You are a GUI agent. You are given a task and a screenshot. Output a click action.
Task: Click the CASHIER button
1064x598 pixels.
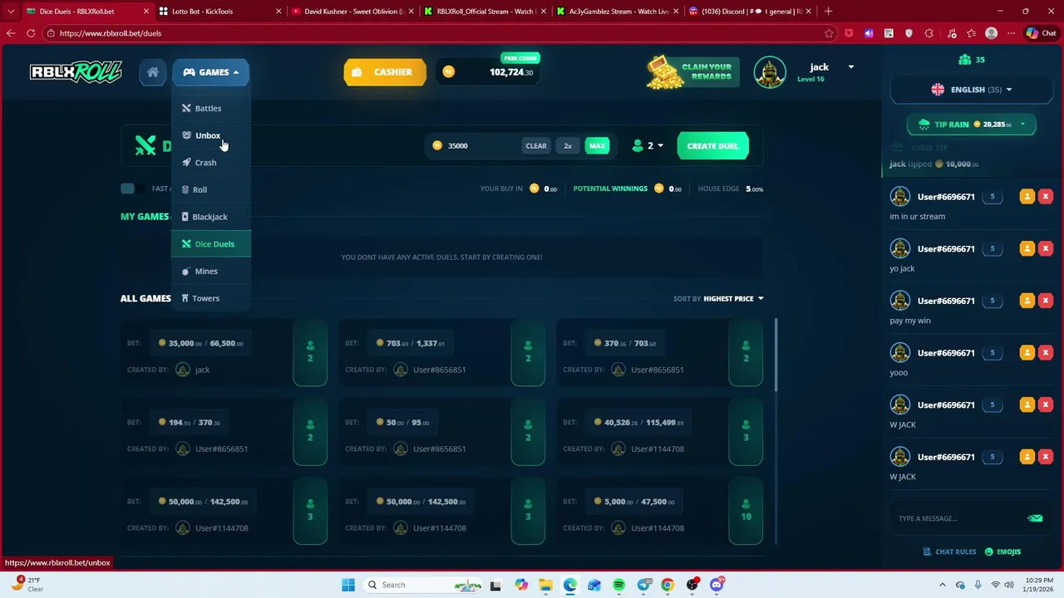point(385,72)
